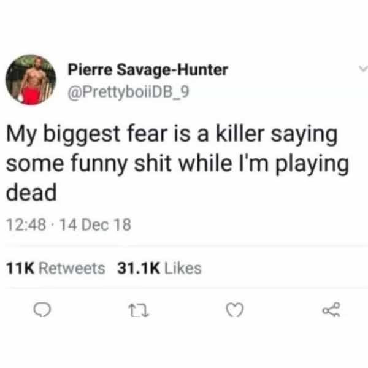This screenshot has height=368, width=368.
Task: View the 31.1K count of likes
Action: pos(139,268)
